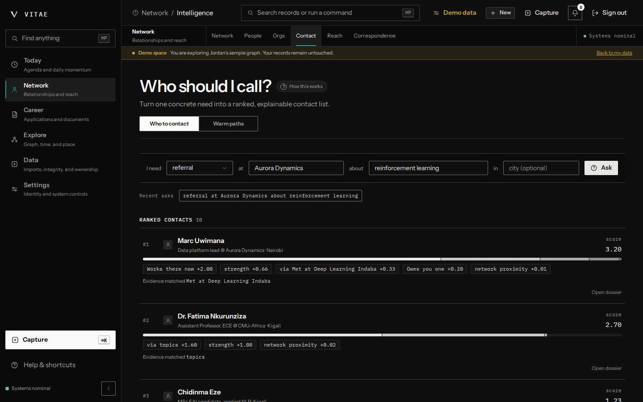Click the Works there now +2.00 chip
This screenshot has height=402, width=643.
180,269
